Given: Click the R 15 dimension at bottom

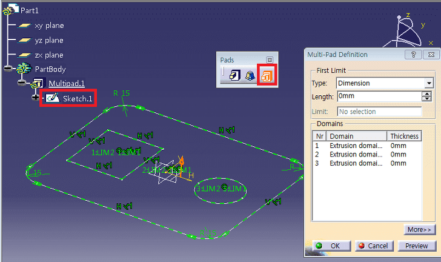Looking at the screenshot, I should (x=208, y=233).
